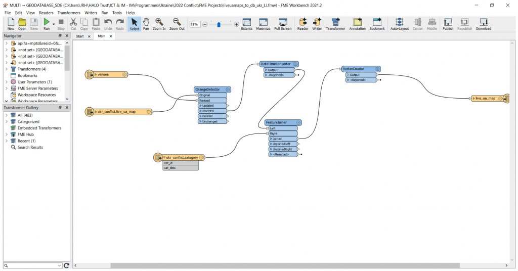The width and height of the screenshot is (518, 271).
Task: Apply Auto-Layout to the workspace
Action: (x=400, y=24)
